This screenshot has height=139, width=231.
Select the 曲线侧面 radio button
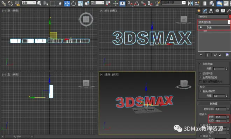[200, 64]
